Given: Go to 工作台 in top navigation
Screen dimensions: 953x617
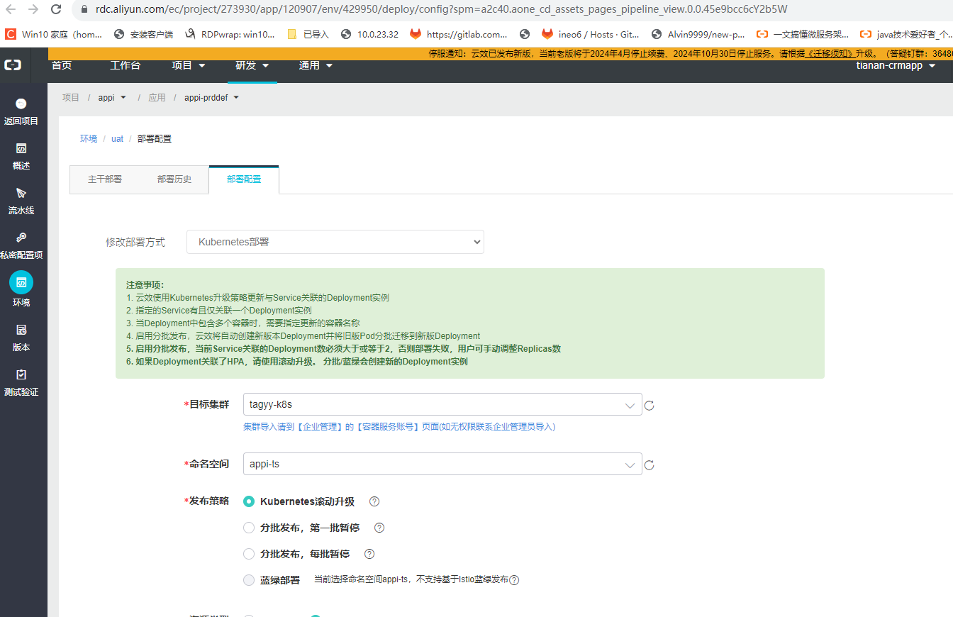Looking at the screenshot, I should click(x=126, y=65).
